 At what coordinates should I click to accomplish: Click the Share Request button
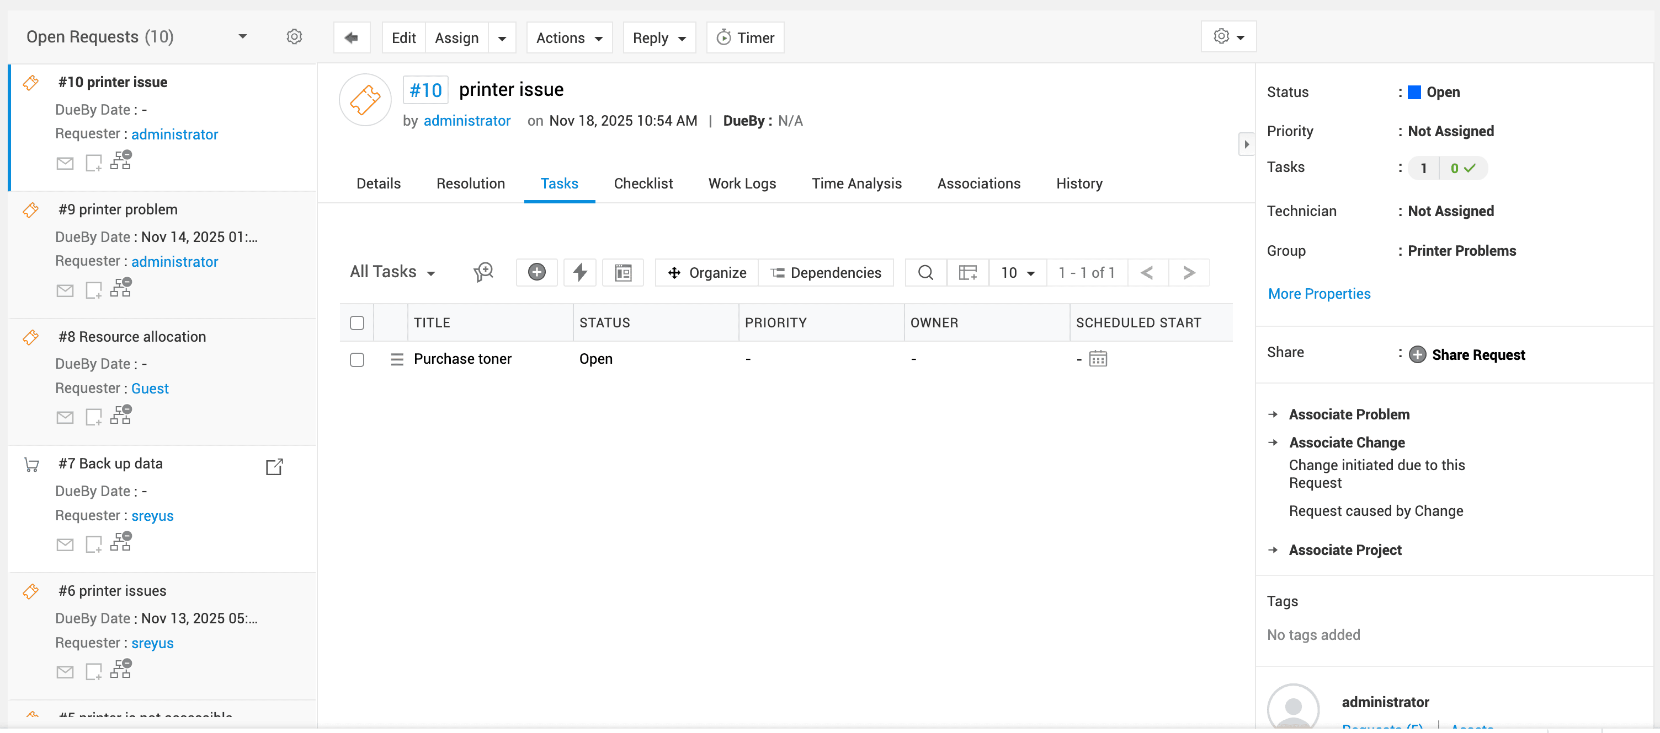coord(1466,354)
